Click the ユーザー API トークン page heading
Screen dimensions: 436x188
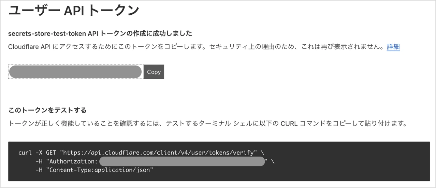tap(74, 10)
